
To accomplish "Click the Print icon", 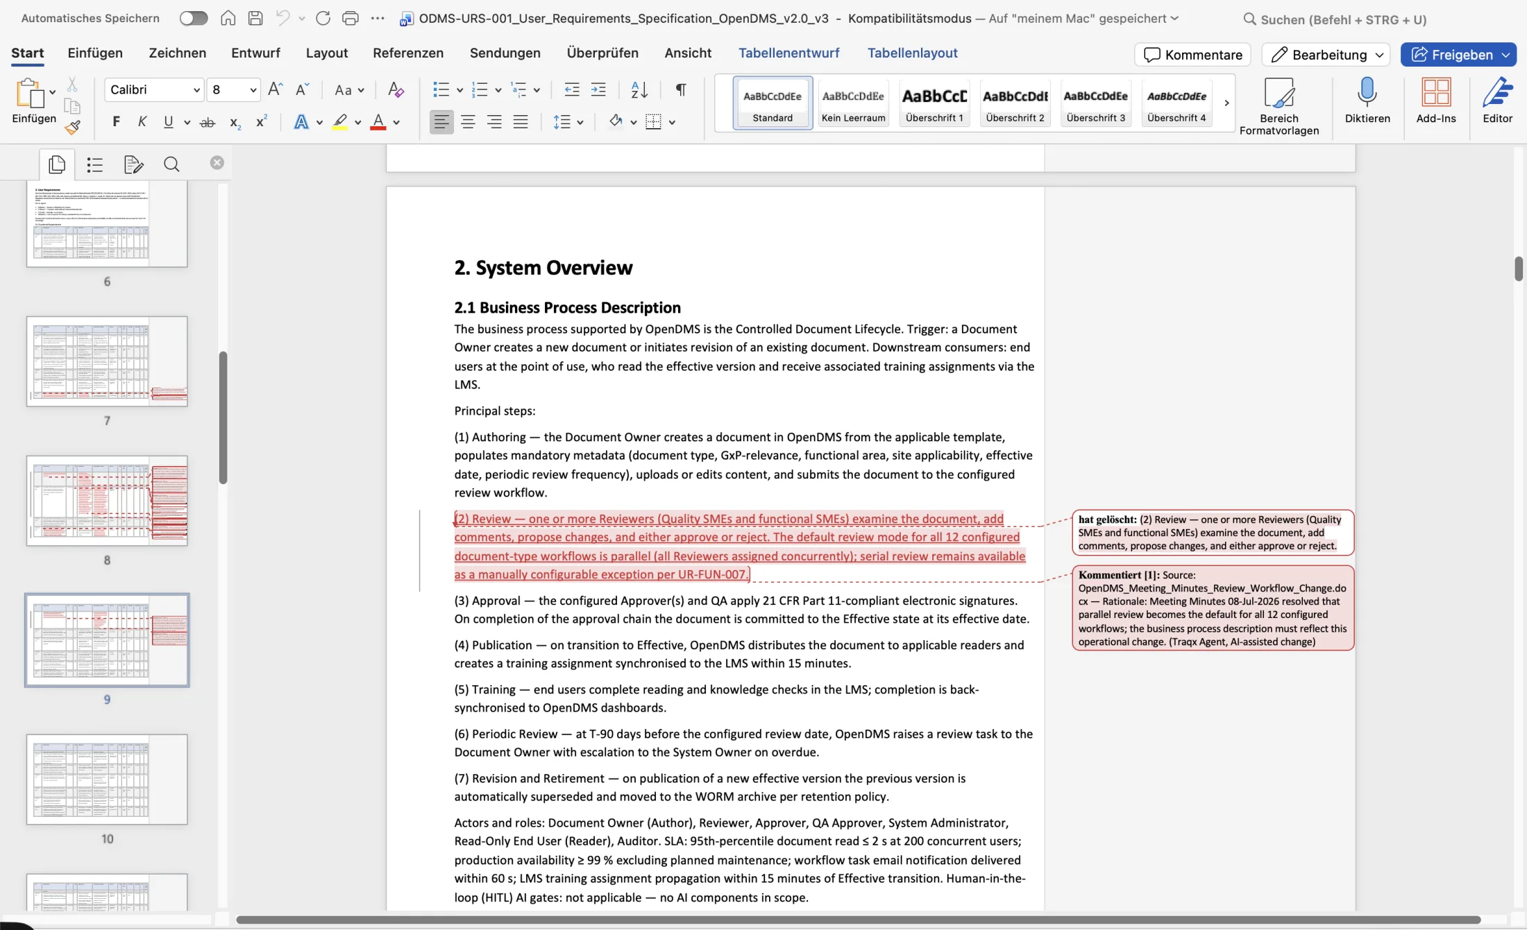I will click(351, 18).
